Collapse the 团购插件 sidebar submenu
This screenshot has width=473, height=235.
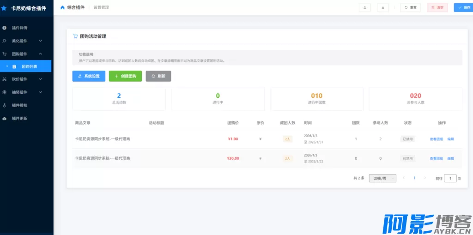25,54
